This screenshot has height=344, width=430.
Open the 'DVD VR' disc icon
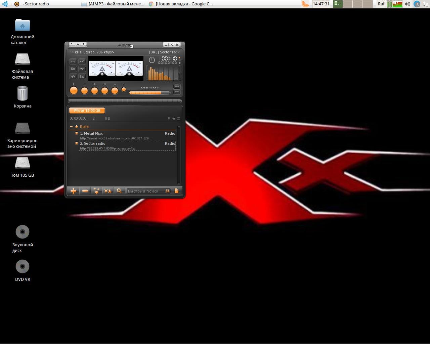tap(23, 271)
